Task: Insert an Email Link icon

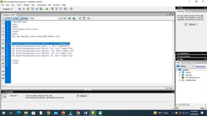Action: 24,9
